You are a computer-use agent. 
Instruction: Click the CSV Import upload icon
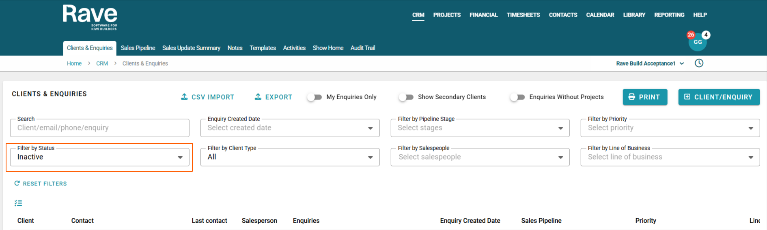coord(184,97)
